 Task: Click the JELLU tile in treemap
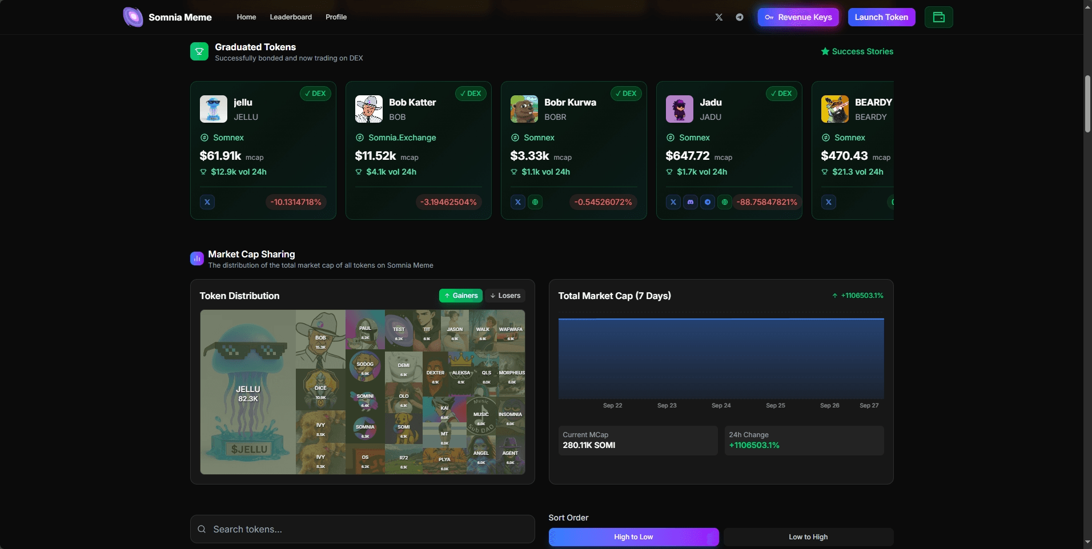coord(248,392)
